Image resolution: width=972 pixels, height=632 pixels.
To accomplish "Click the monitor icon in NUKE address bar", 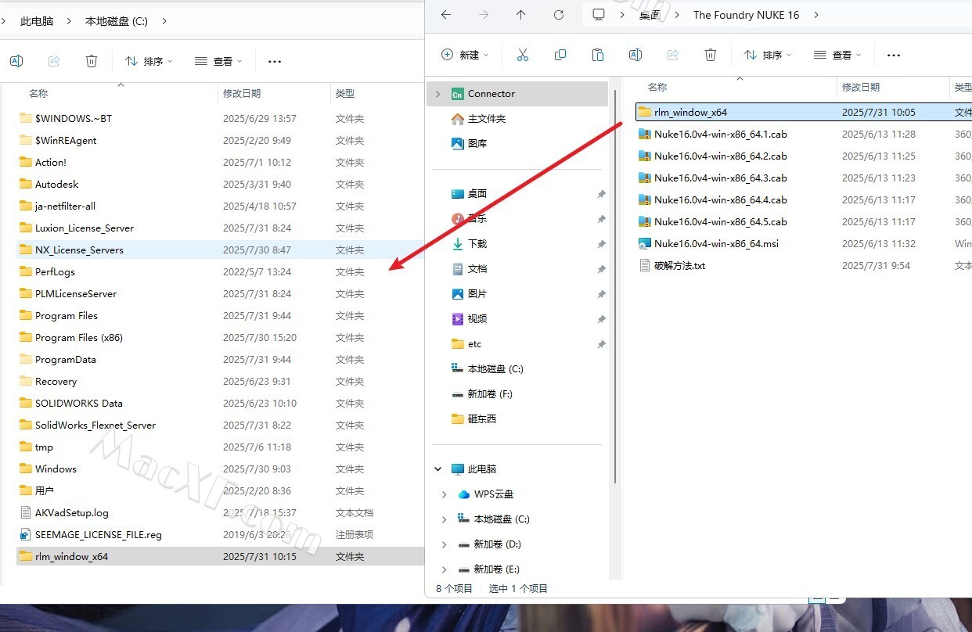I will pyautogui.click(x=599, y=15).
